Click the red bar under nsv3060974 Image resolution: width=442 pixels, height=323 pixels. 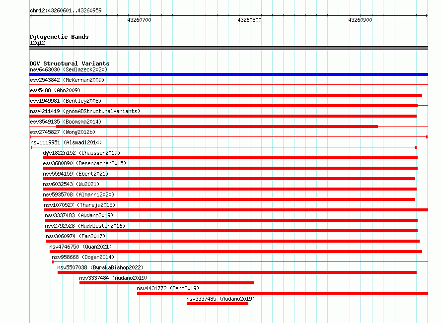point(233,241)
